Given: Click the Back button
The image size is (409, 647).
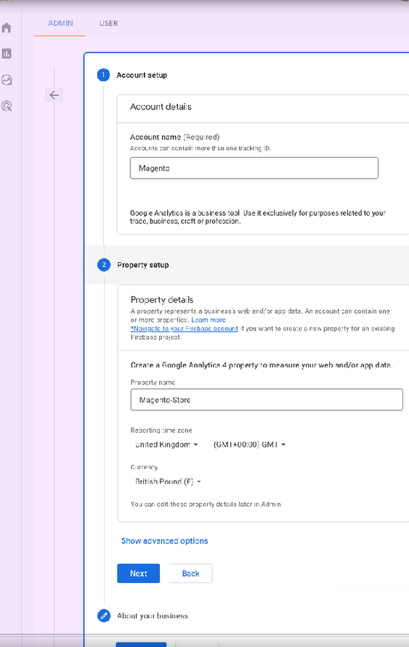Looking at the screenshot, I should pyautogui.click(x=190, y=574).
